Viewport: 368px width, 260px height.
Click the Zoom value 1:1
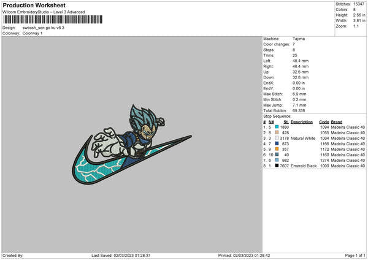pyautogui.click(x=356, y=26)
